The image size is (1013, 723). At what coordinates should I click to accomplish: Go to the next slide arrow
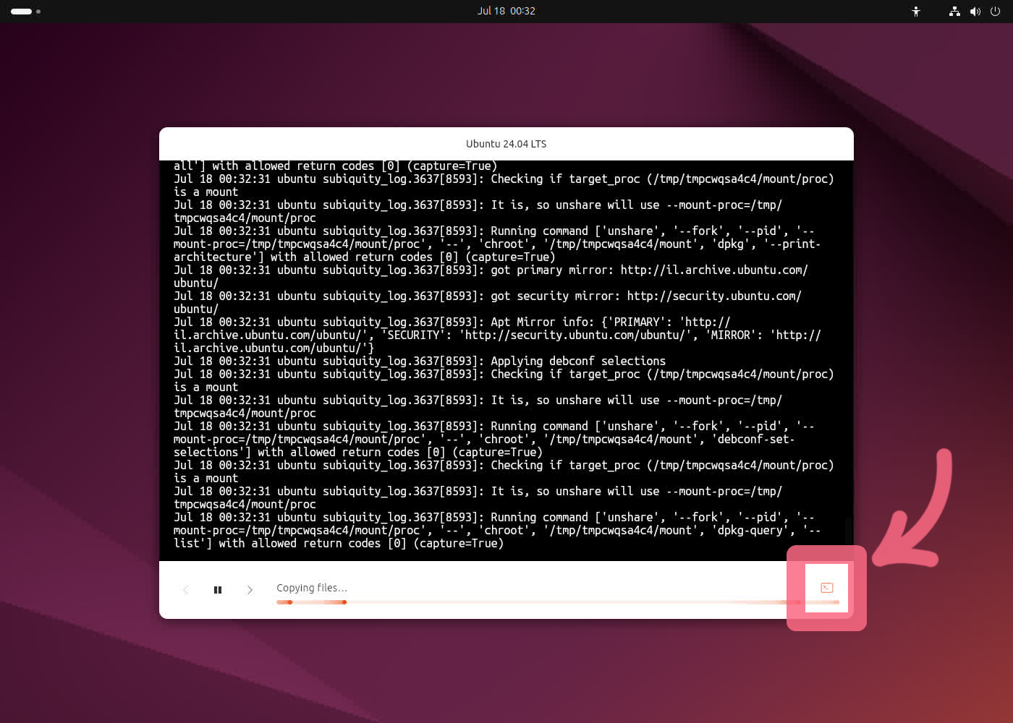click(x=250, y=590)
